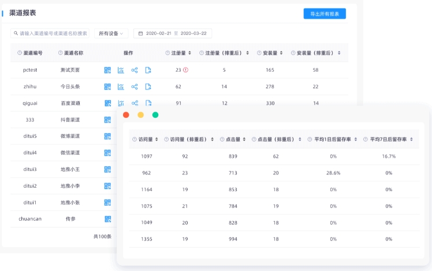Sort by 注册量（排重后） column arrows
The width and height of the screenshot is (432, 271).
[247, 53]
